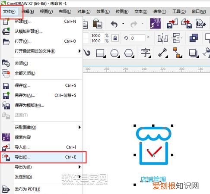The height and width of the screenshot is (194, 210).
Task: Select the Drop Shadow tool
Action: point(194,53)
